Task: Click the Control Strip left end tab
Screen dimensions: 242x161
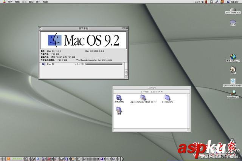Action: coord(2,159)
